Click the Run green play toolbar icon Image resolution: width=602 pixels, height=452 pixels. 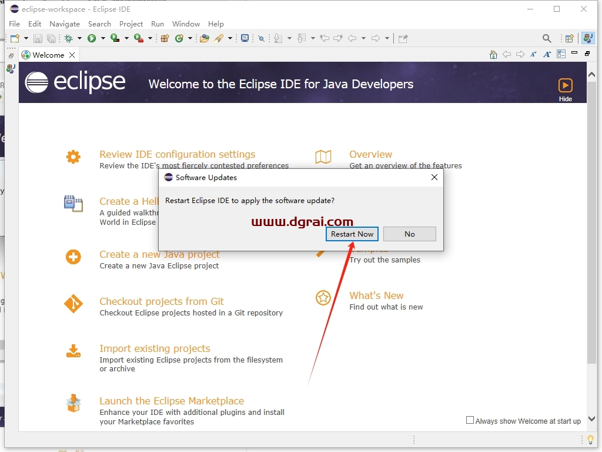[91, 38]
